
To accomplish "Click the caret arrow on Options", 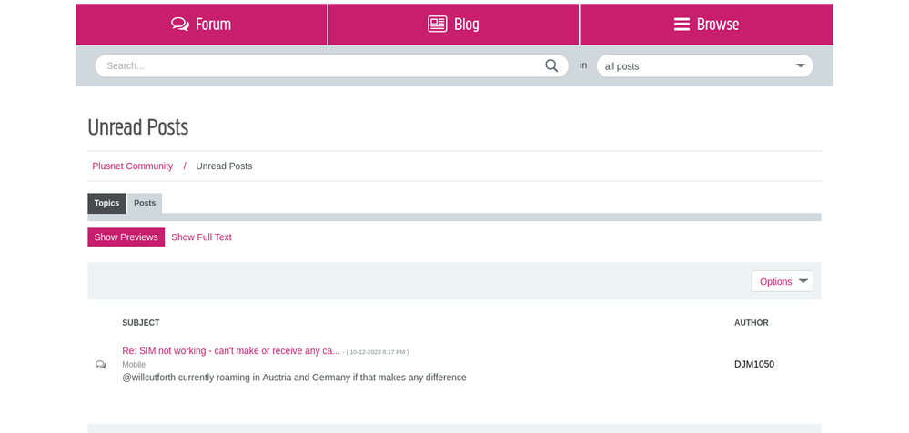I will [x=803, y=281].
